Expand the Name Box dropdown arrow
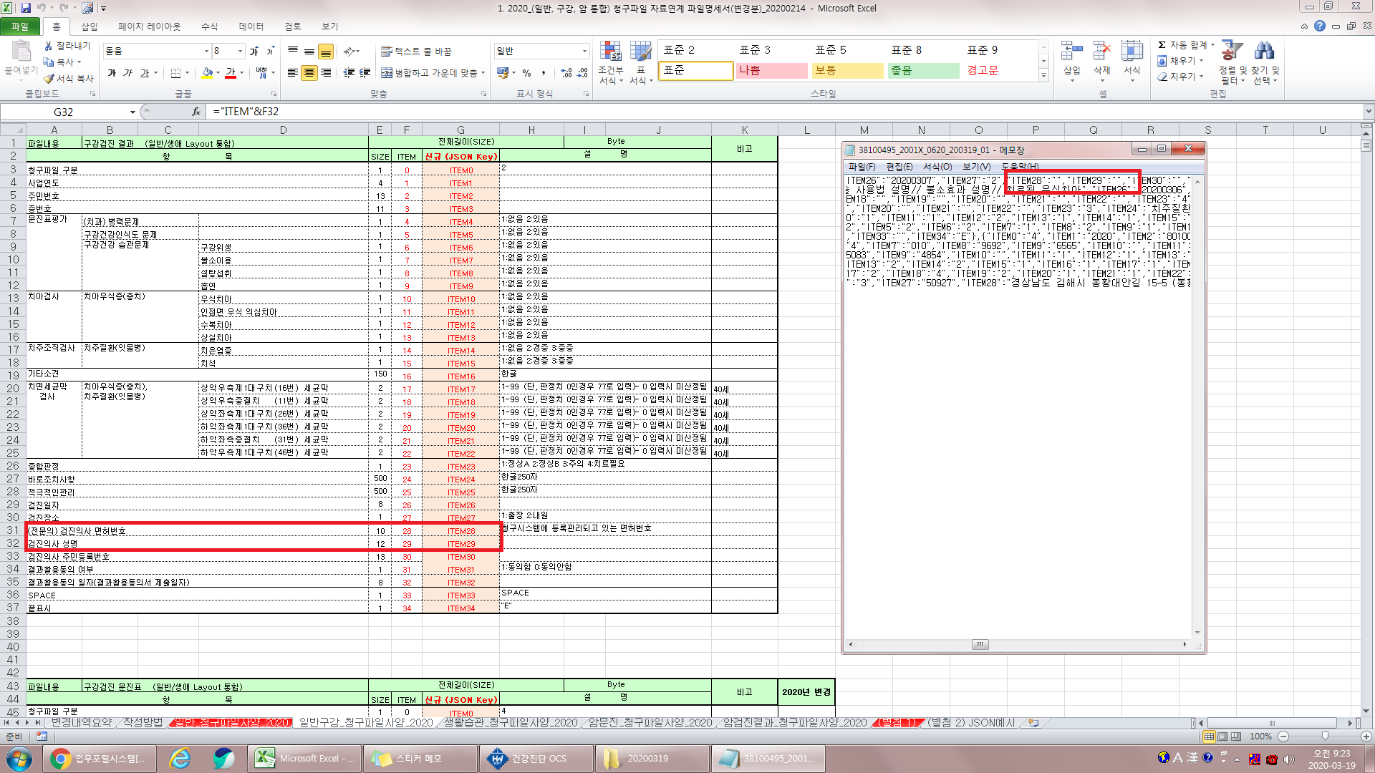Image resolution: width=1375 pixels, height=773 pixels. point(132,112)
